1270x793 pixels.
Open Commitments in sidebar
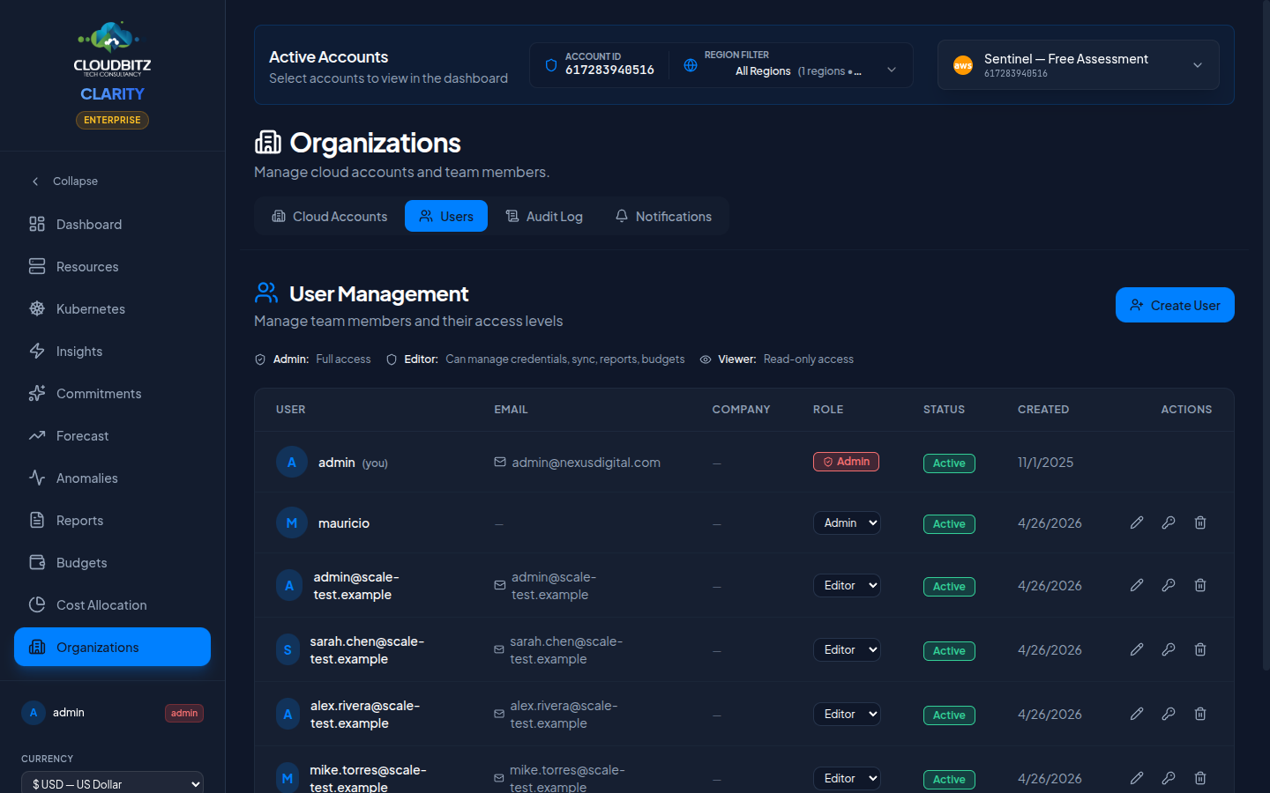pyautogui.click(x=112, y=394)
